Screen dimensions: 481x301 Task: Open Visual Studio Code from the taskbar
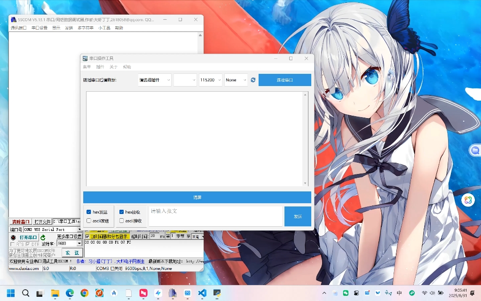pyautogui.click(x=202, y=293)
